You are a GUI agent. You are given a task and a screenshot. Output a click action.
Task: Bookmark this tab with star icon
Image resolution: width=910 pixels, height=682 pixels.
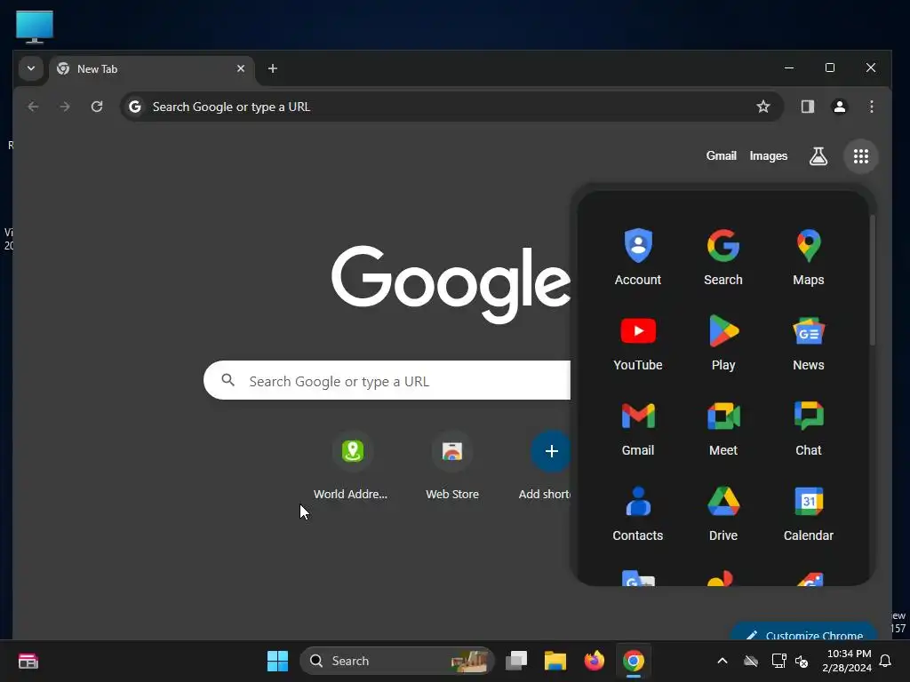point(763,107)
